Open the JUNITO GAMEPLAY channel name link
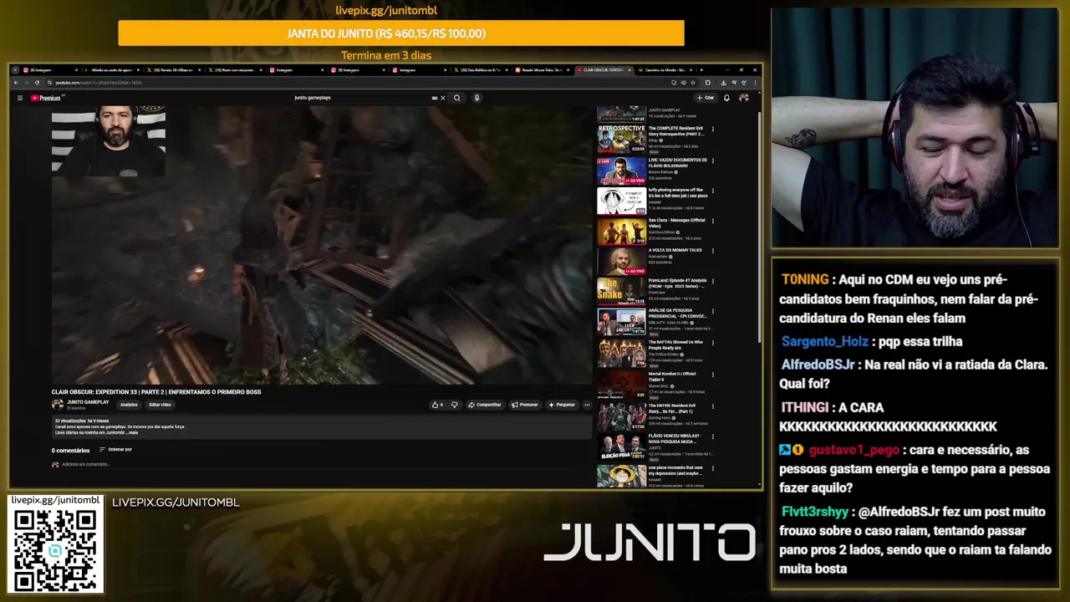The height and width of the screenshot is (602, 1070). 88,402
